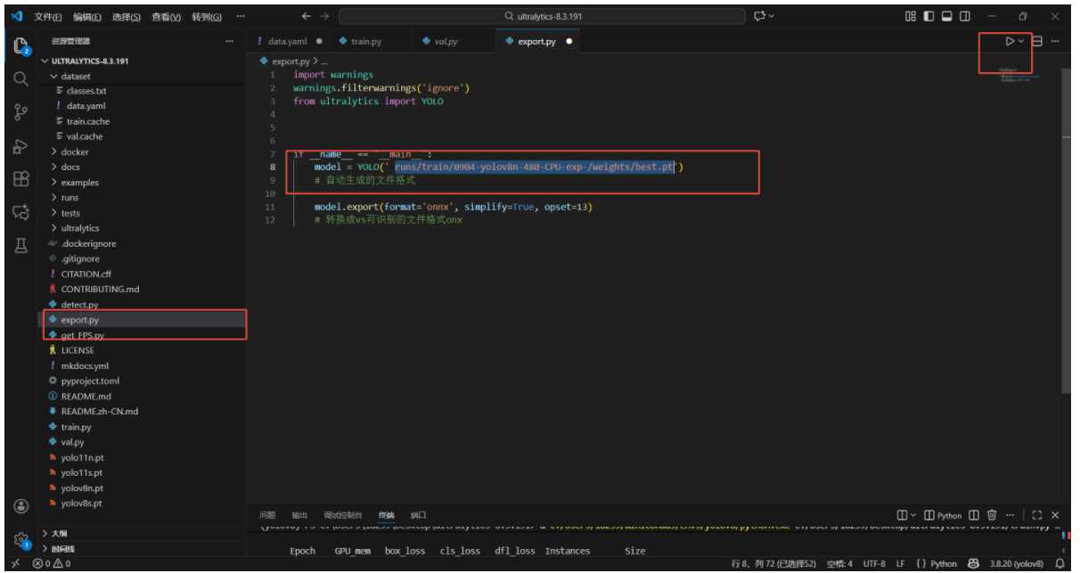The image size is (1080, 573).
Task: Open terminal panel more actions ellipsis
Action: pyautogui.click(x=1010, y=515)
